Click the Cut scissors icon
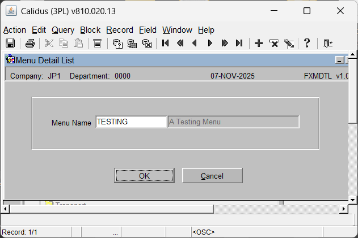 49,43
